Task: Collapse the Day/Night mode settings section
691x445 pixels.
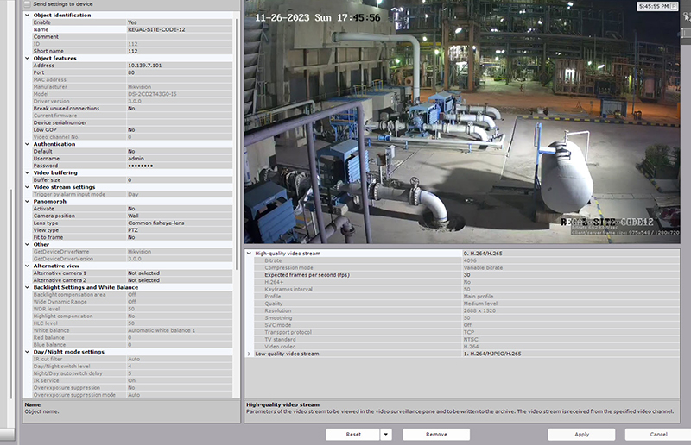Action: point(27,351)
